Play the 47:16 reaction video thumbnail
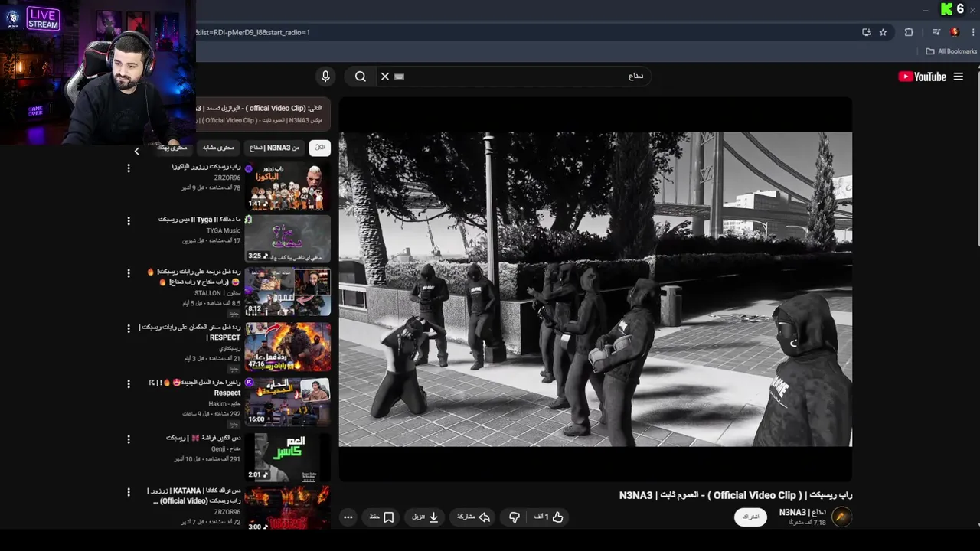980x551 pixels. (x=288, y=347)
